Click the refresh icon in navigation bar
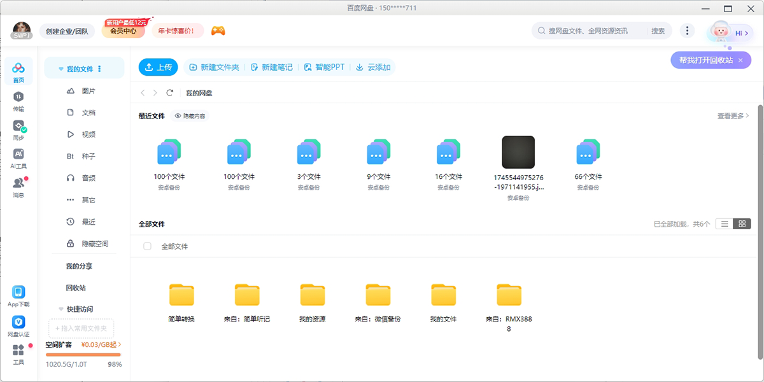 tap(170, 93)
